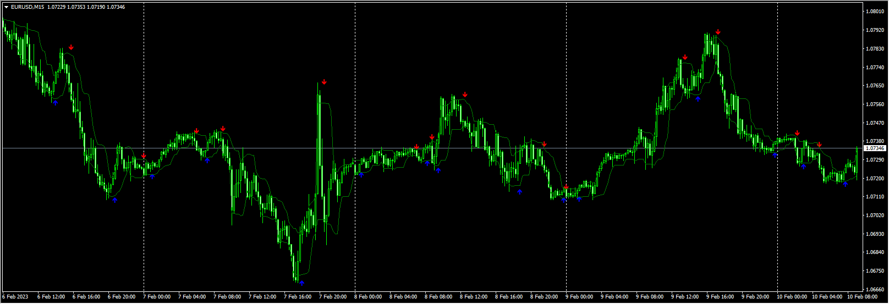Click the OHLC values 1.07229 1.07353 1.07190 1.07346
The width and height of the screenshot is (889, 304).
point(86,7)
